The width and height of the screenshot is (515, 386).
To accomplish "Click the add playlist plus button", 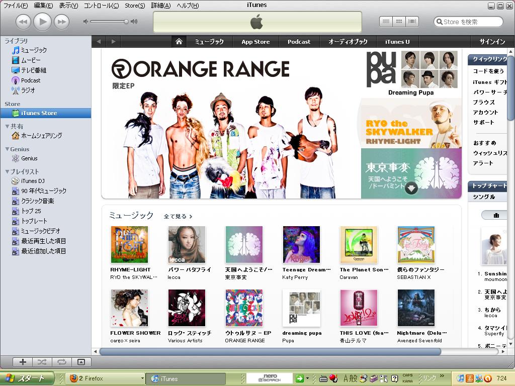I will point(23,362).
